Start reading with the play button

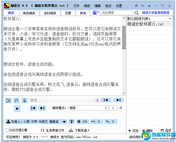17,108
